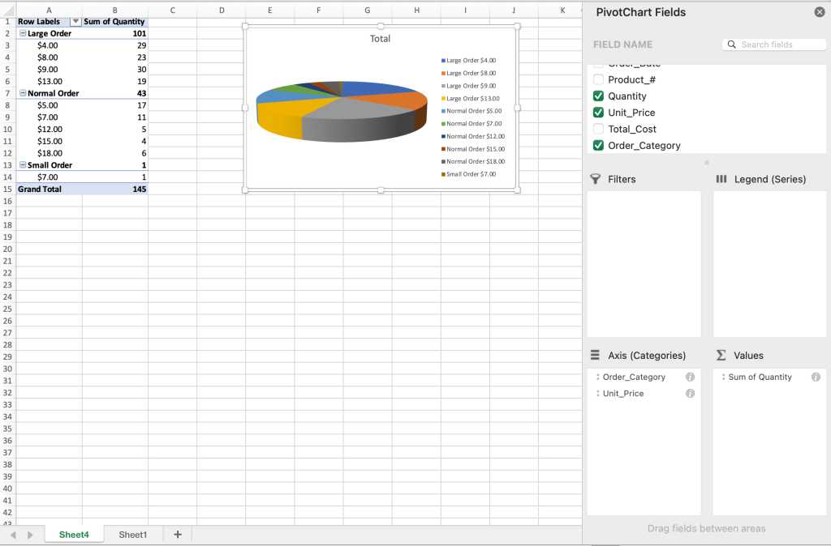Select column header A
Viewport: 831px width, 546px height.
point(49,10)
